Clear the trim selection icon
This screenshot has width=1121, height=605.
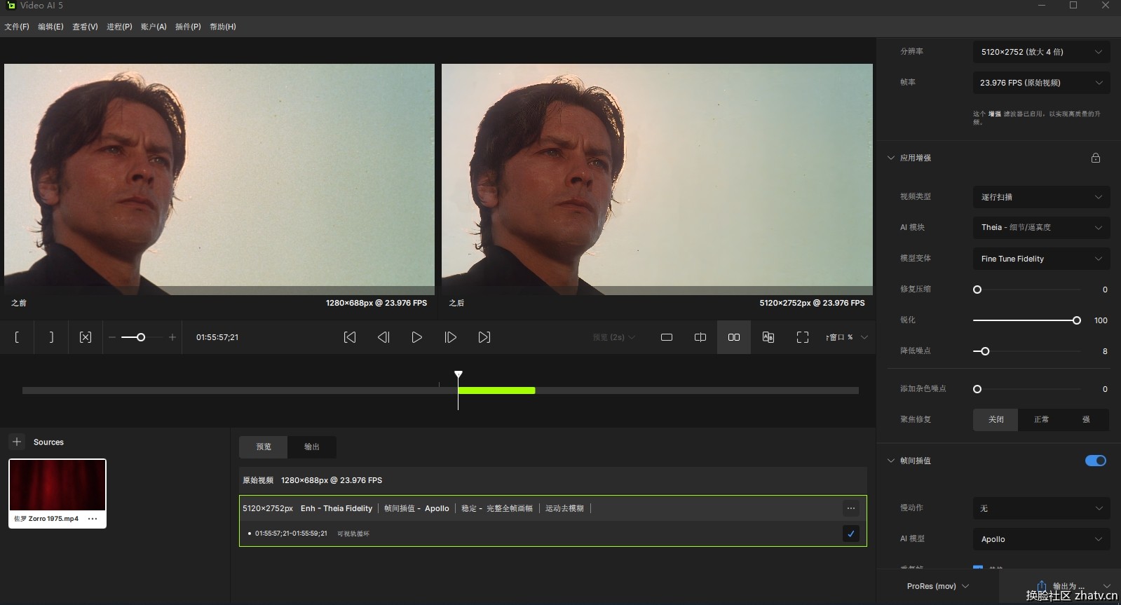tap(86, 337)
